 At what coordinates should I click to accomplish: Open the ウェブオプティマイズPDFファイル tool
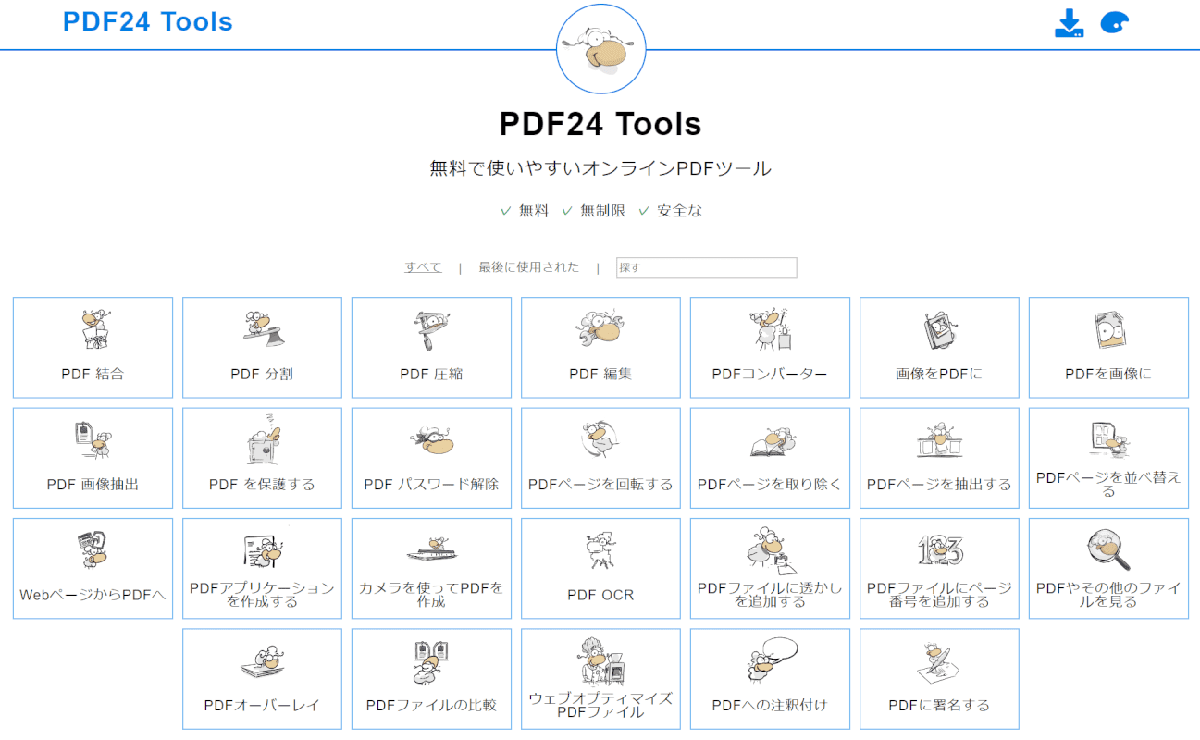click(x=600, y=679)
